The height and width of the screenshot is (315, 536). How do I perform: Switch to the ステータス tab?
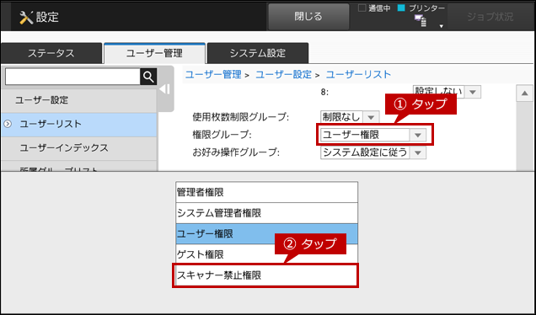coord(51,53)
